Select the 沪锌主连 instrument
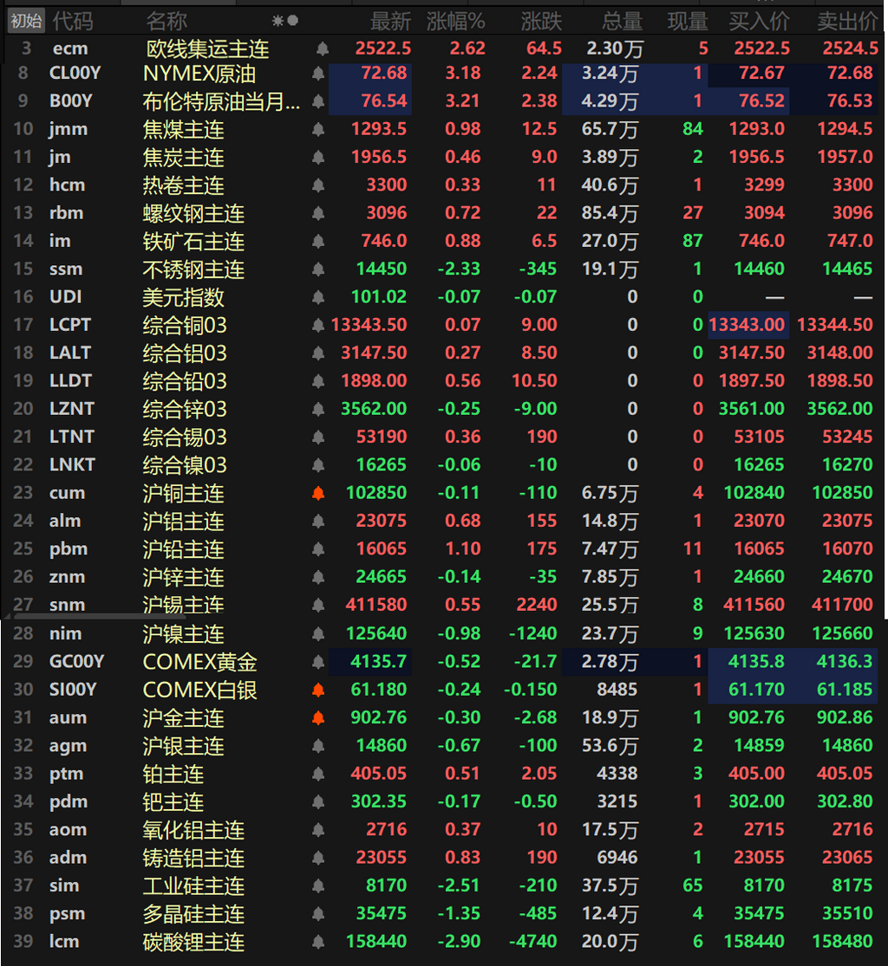This screenshot has width=888, height=966. (x=183, y=577)
